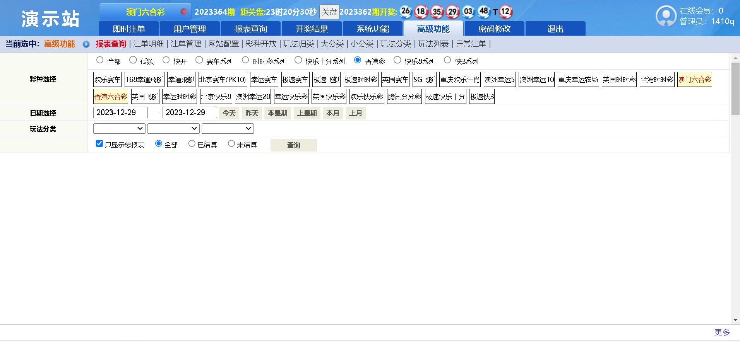The height and width of the screenshot is (342, 740).
Task: Open the 注单明细 submenu item
Action: click(x=148, y=44)
